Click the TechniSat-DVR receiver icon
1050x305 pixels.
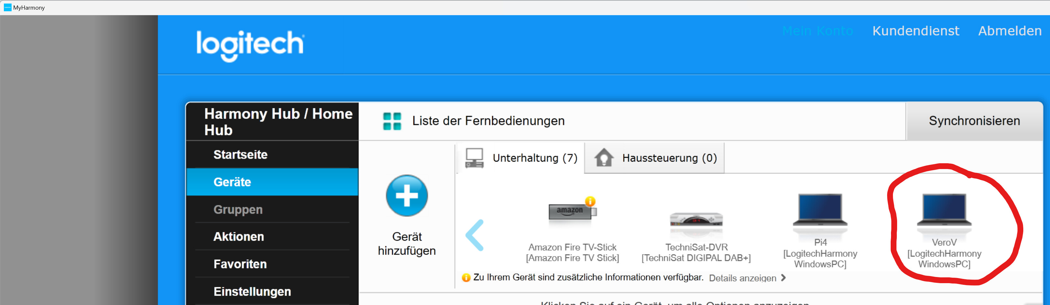[x=696, y=220]
